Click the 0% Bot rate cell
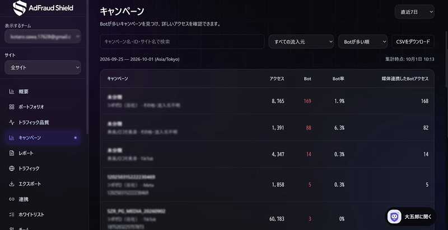Screen dimensions: 448x230 342,219
